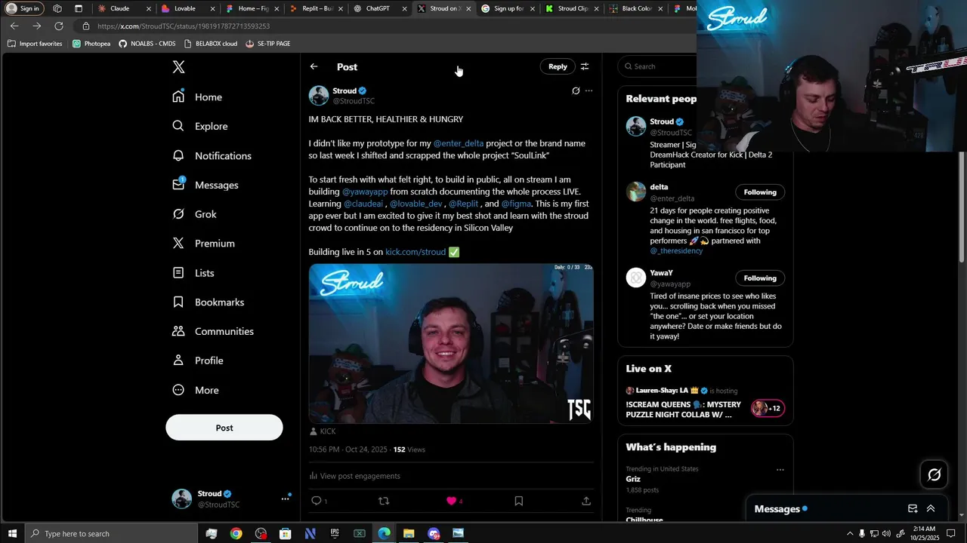This screenshot has height=543, width=967.
Task: Click the @_theresidency link
Action: coord(676,251)
